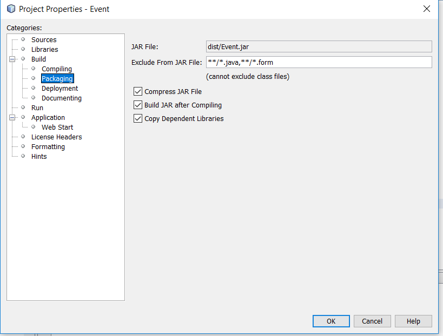
Task: Click the Project Properties cube icon
Action: [x=11, y=9]
